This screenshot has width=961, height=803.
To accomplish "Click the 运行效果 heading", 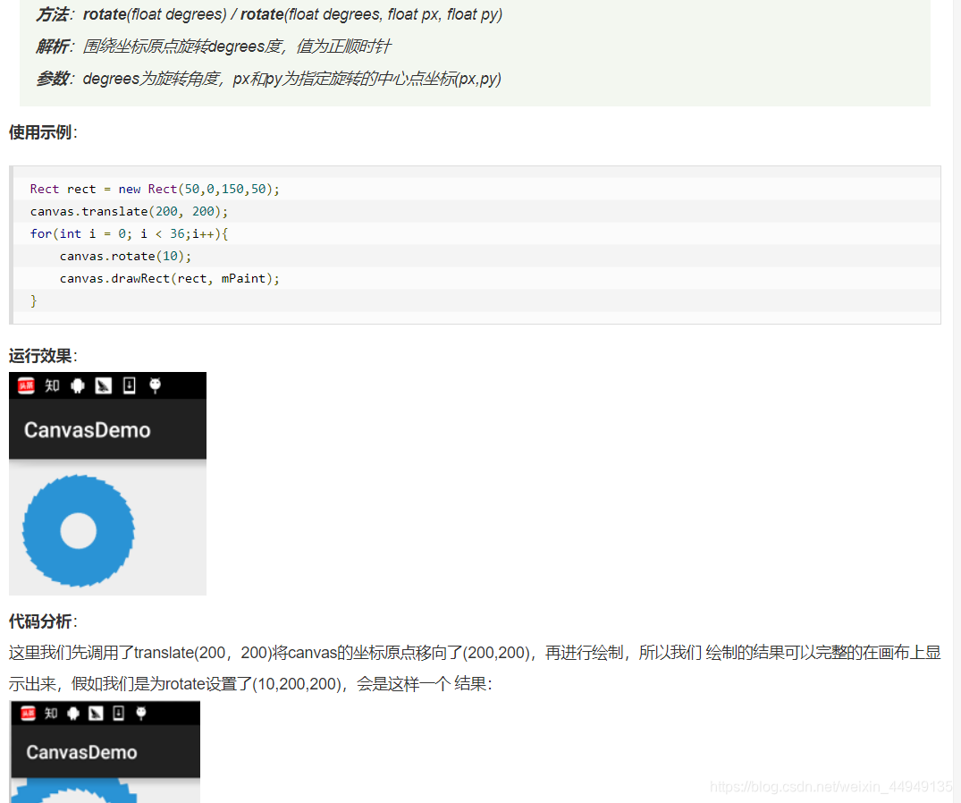I will (43, 356).
